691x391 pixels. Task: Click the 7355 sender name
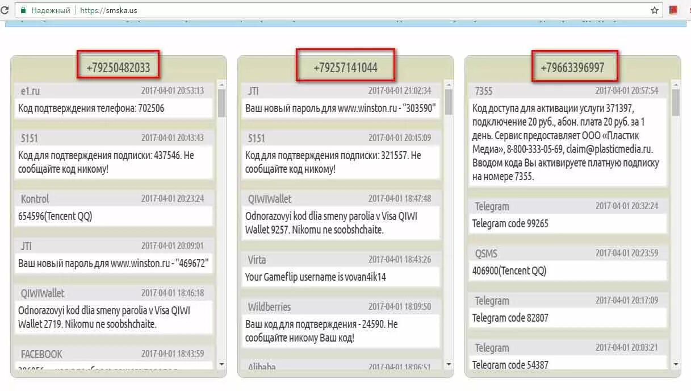[484, 91]
